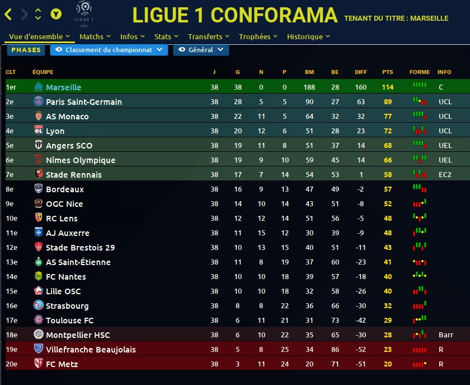Open the Transferts menu

208,36
